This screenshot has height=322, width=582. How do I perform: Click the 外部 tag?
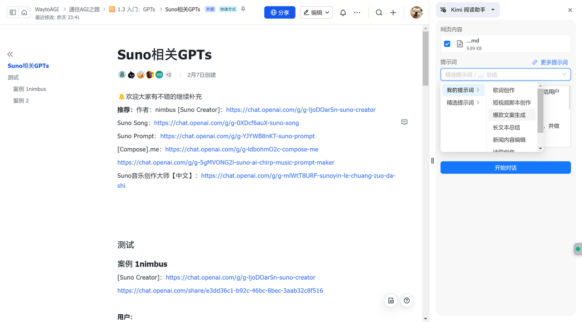tap(210, 9)
